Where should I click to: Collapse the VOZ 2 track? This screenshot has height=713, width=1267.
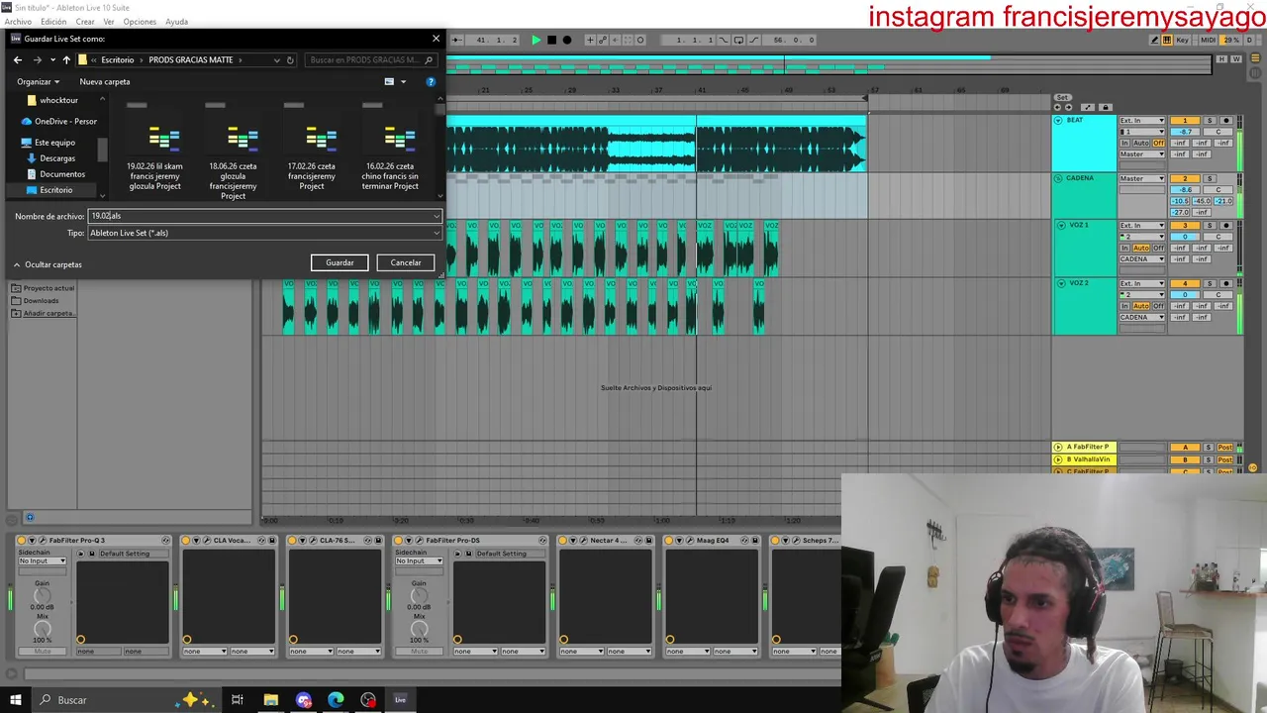tap(1061, 283)
